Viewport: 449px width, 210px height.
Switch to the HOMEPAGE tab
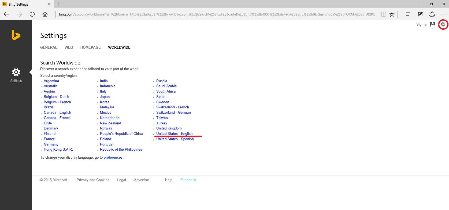tap(91, 47)
